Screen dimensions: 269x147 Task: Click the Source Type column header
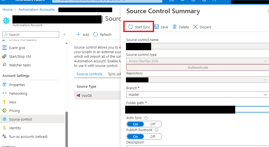tap(87, 86)
